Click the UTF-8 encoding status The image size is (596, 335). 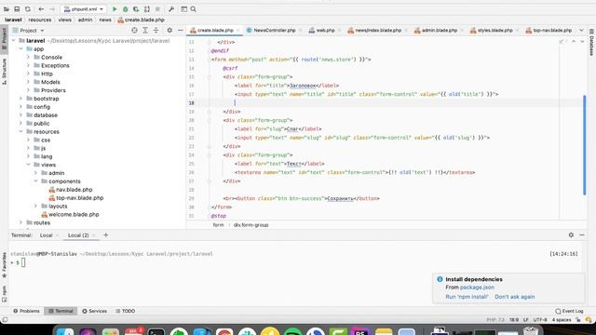click(x=540, y=320)
